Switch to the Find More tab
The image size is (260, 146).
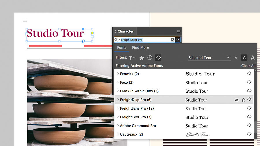pyautogui.click(x=140, y=48)
